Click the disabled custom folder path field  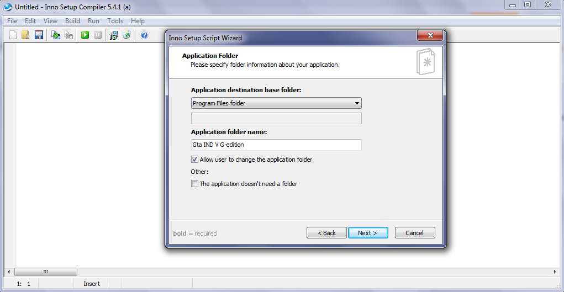(x=276, y=118)
